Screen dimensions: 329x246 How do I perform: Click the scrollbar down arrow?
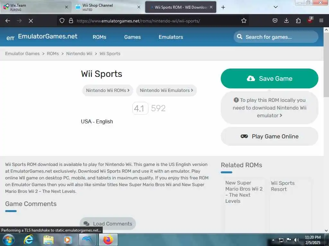click(326, 230)
